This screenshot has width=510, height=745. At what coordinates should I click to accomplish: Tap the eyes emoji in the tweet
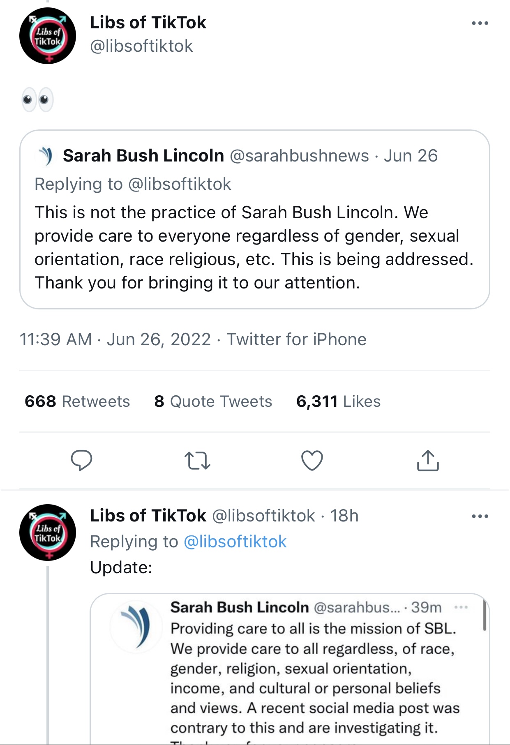37,99
